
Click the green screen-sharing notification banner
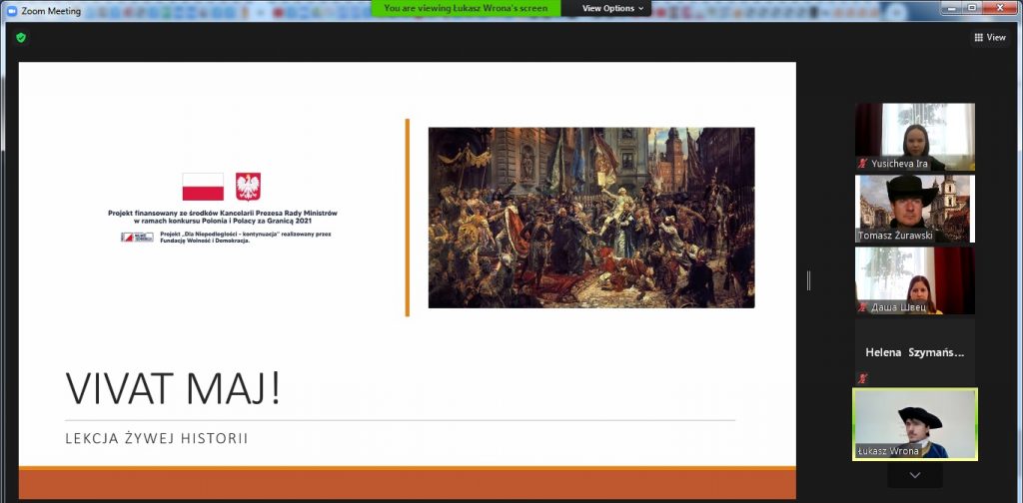(x=465, y=8)
